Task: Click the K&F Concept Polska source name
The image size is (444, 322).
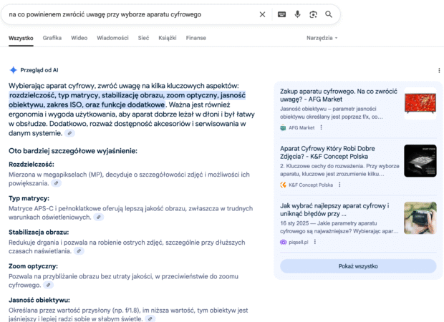Action: pos(311,185)
